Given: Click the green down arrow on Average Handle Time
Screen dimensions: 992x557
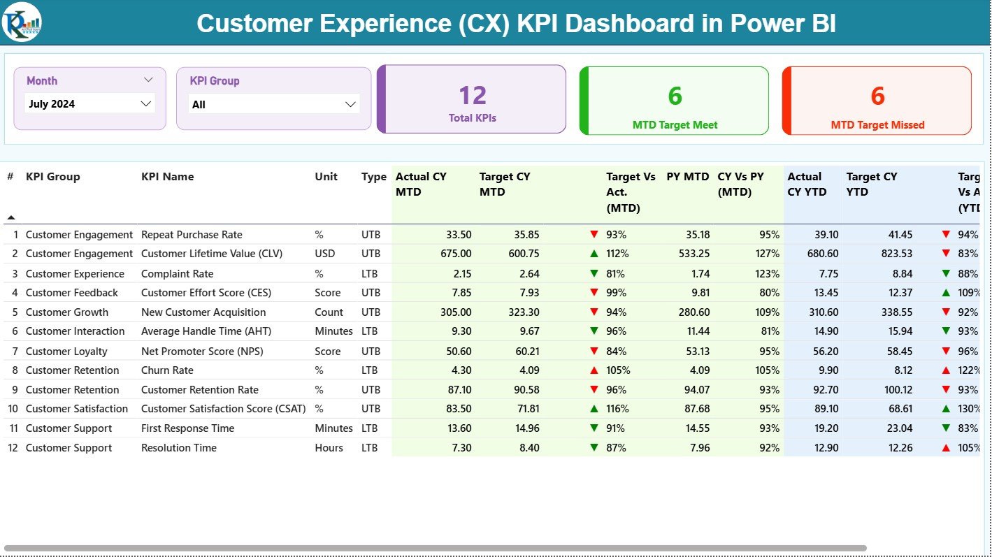Looking at the screenshot, I should click(x=594, y=331).
